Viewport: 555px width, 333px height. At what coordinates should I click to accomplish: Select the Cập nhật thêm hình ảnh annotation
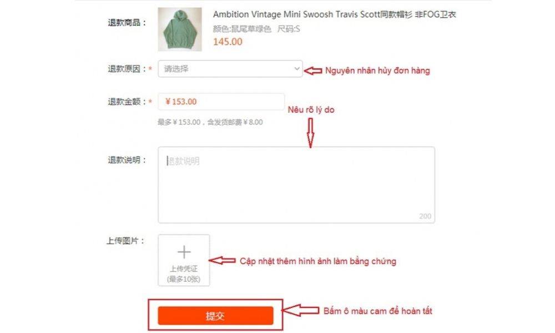318,261
